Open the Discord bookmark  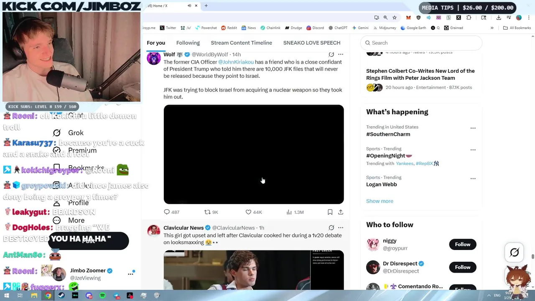pos(315,28)
